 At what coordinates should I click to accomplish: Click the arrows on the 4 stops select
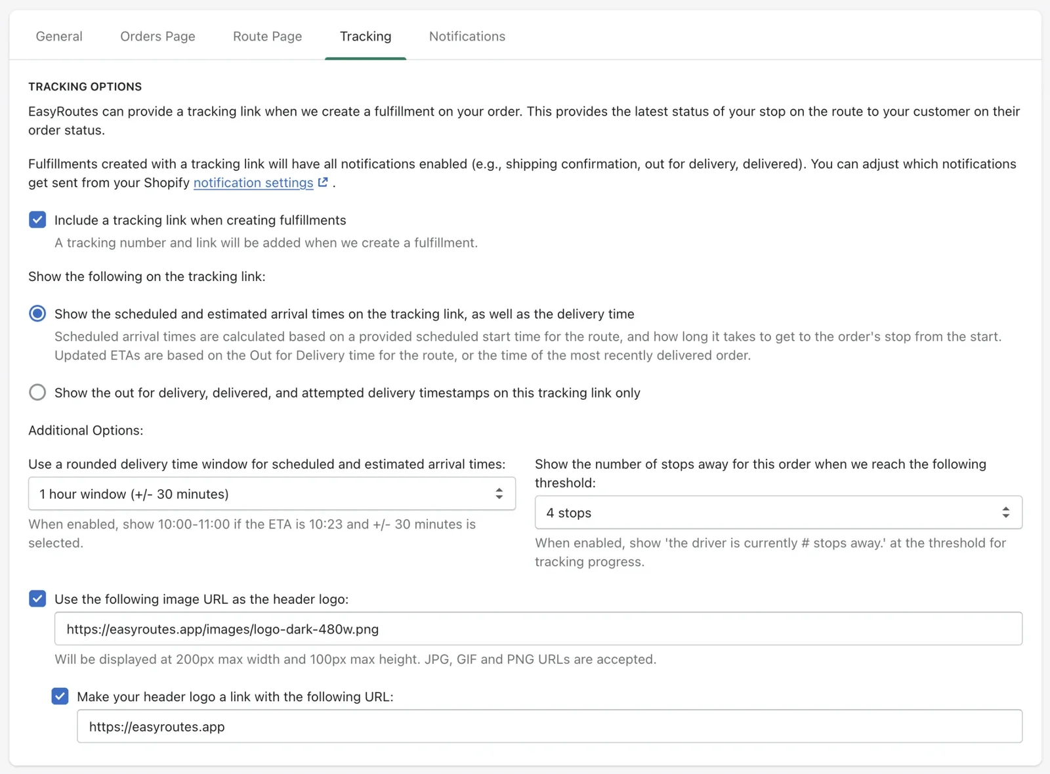point(1006,513)
